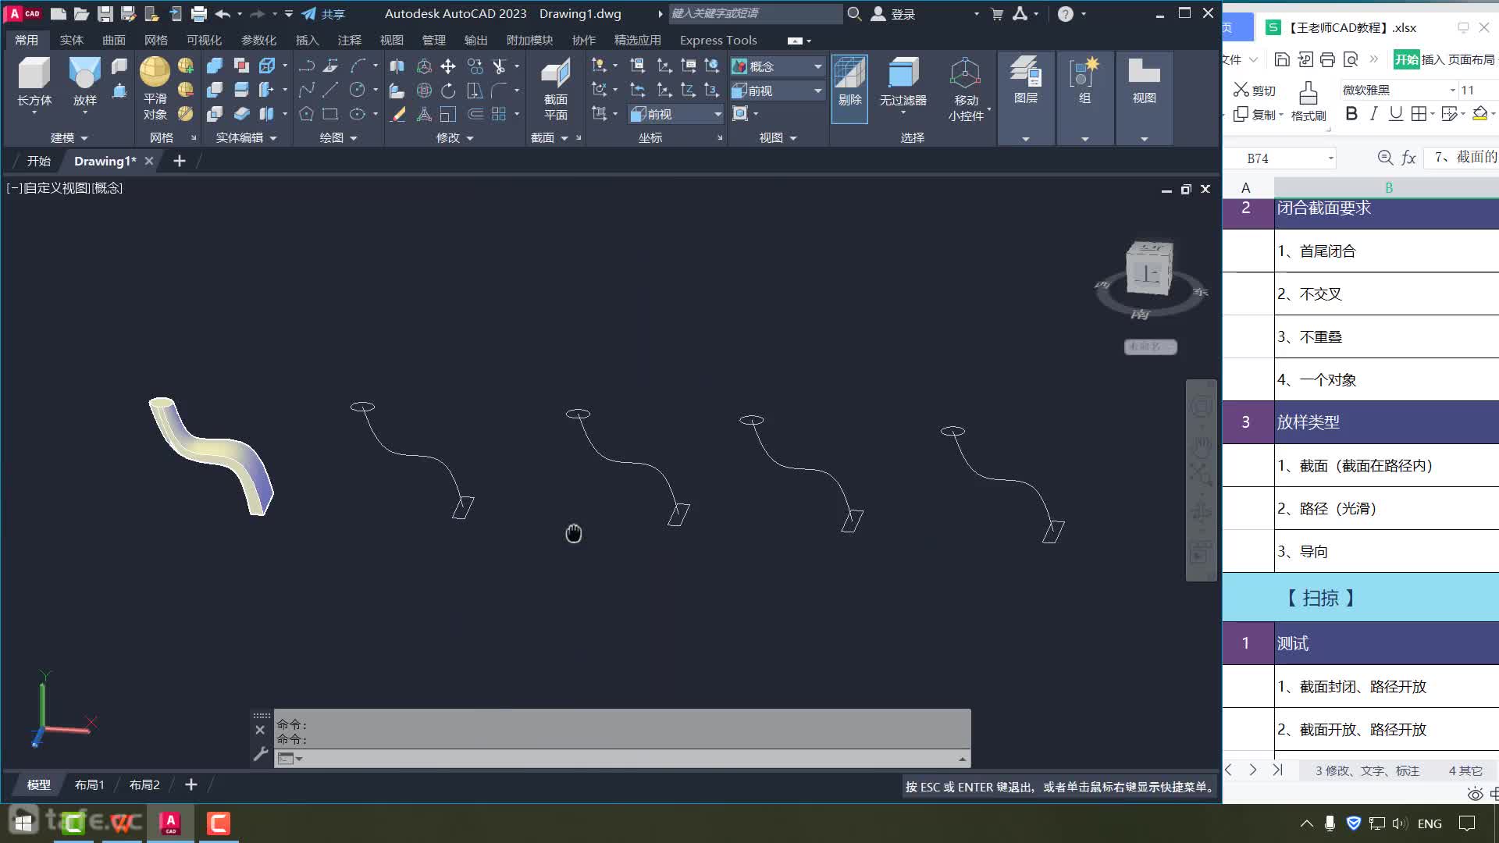Switch to the 实体 ribbon tab
The width and height of the screenshot is (1499, 843).
(71, 40)
